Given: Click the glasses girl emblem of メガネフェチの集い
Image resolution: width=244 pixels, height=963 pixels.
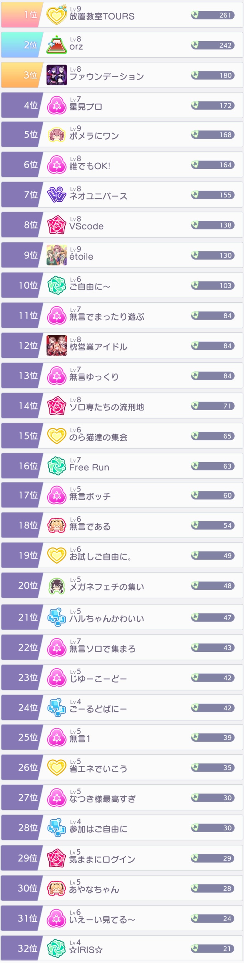Looking at the screenshot, I should click(x=56, y=586).
